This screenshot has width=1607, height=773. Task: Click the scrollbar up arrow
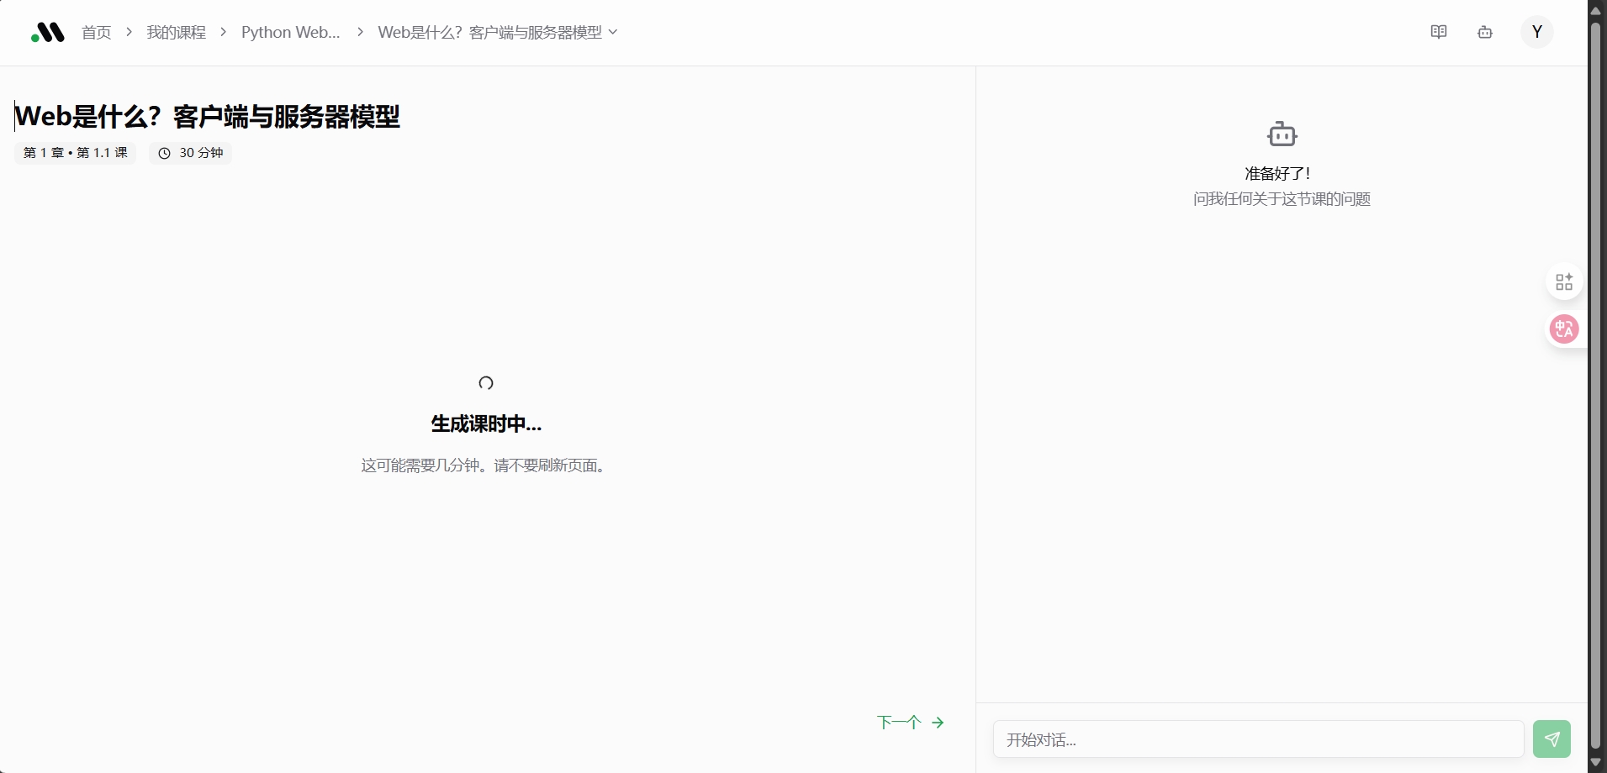coord(1595,10)
